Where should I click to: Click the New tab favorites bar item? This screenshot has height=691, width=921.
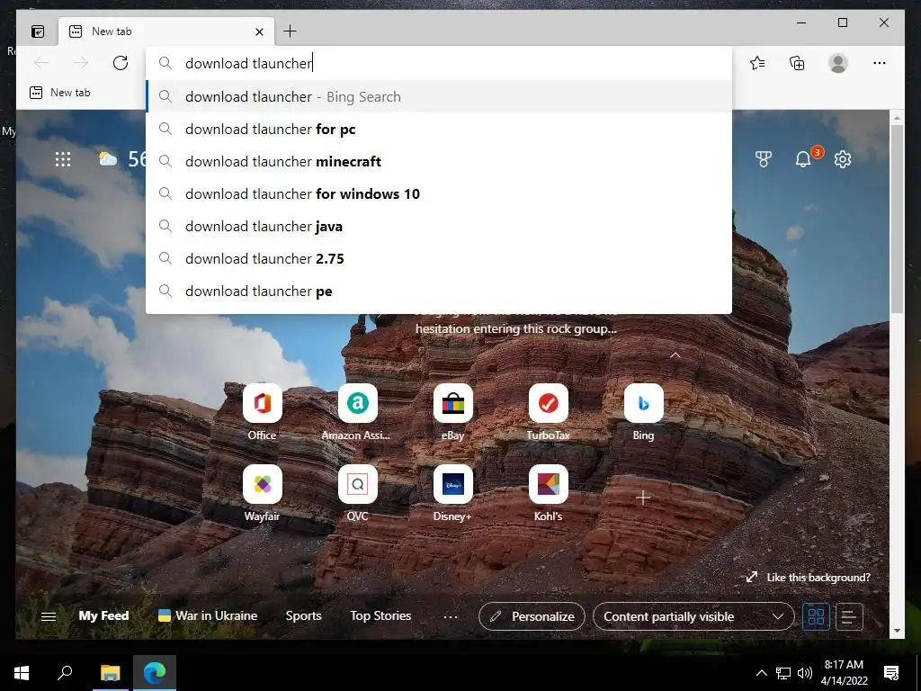(60, 93)
